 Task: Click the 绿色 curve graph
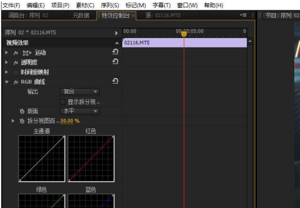coord(42,201)
